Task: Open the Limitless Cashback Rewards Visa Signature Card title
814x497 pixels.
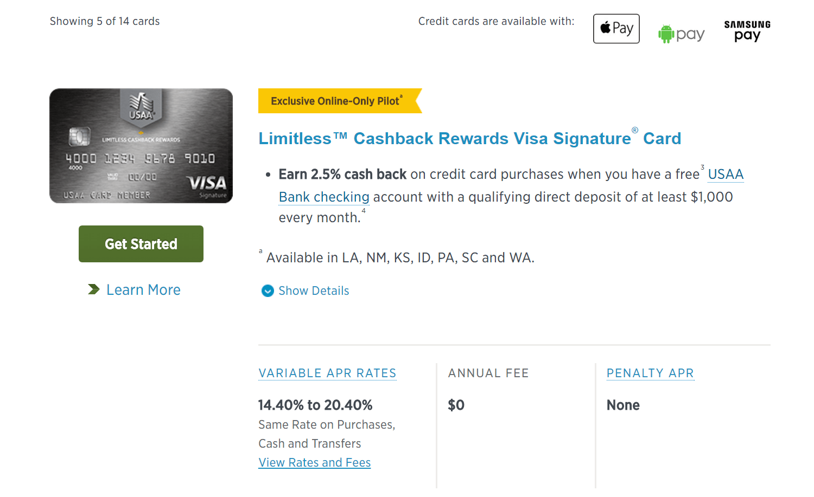Action: (469, 139)
